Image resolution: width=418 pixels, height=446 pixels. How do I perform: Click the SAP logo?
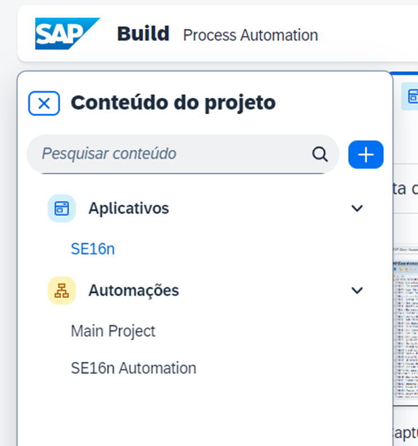(x=67, y=33)
